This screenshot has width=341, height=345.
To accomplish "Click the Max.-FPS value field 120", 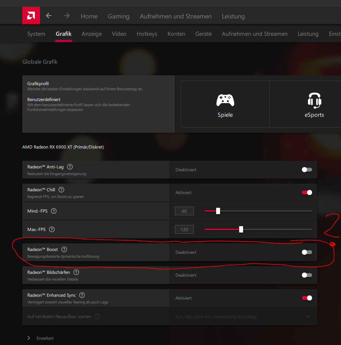I will click(x=184, y=229).
